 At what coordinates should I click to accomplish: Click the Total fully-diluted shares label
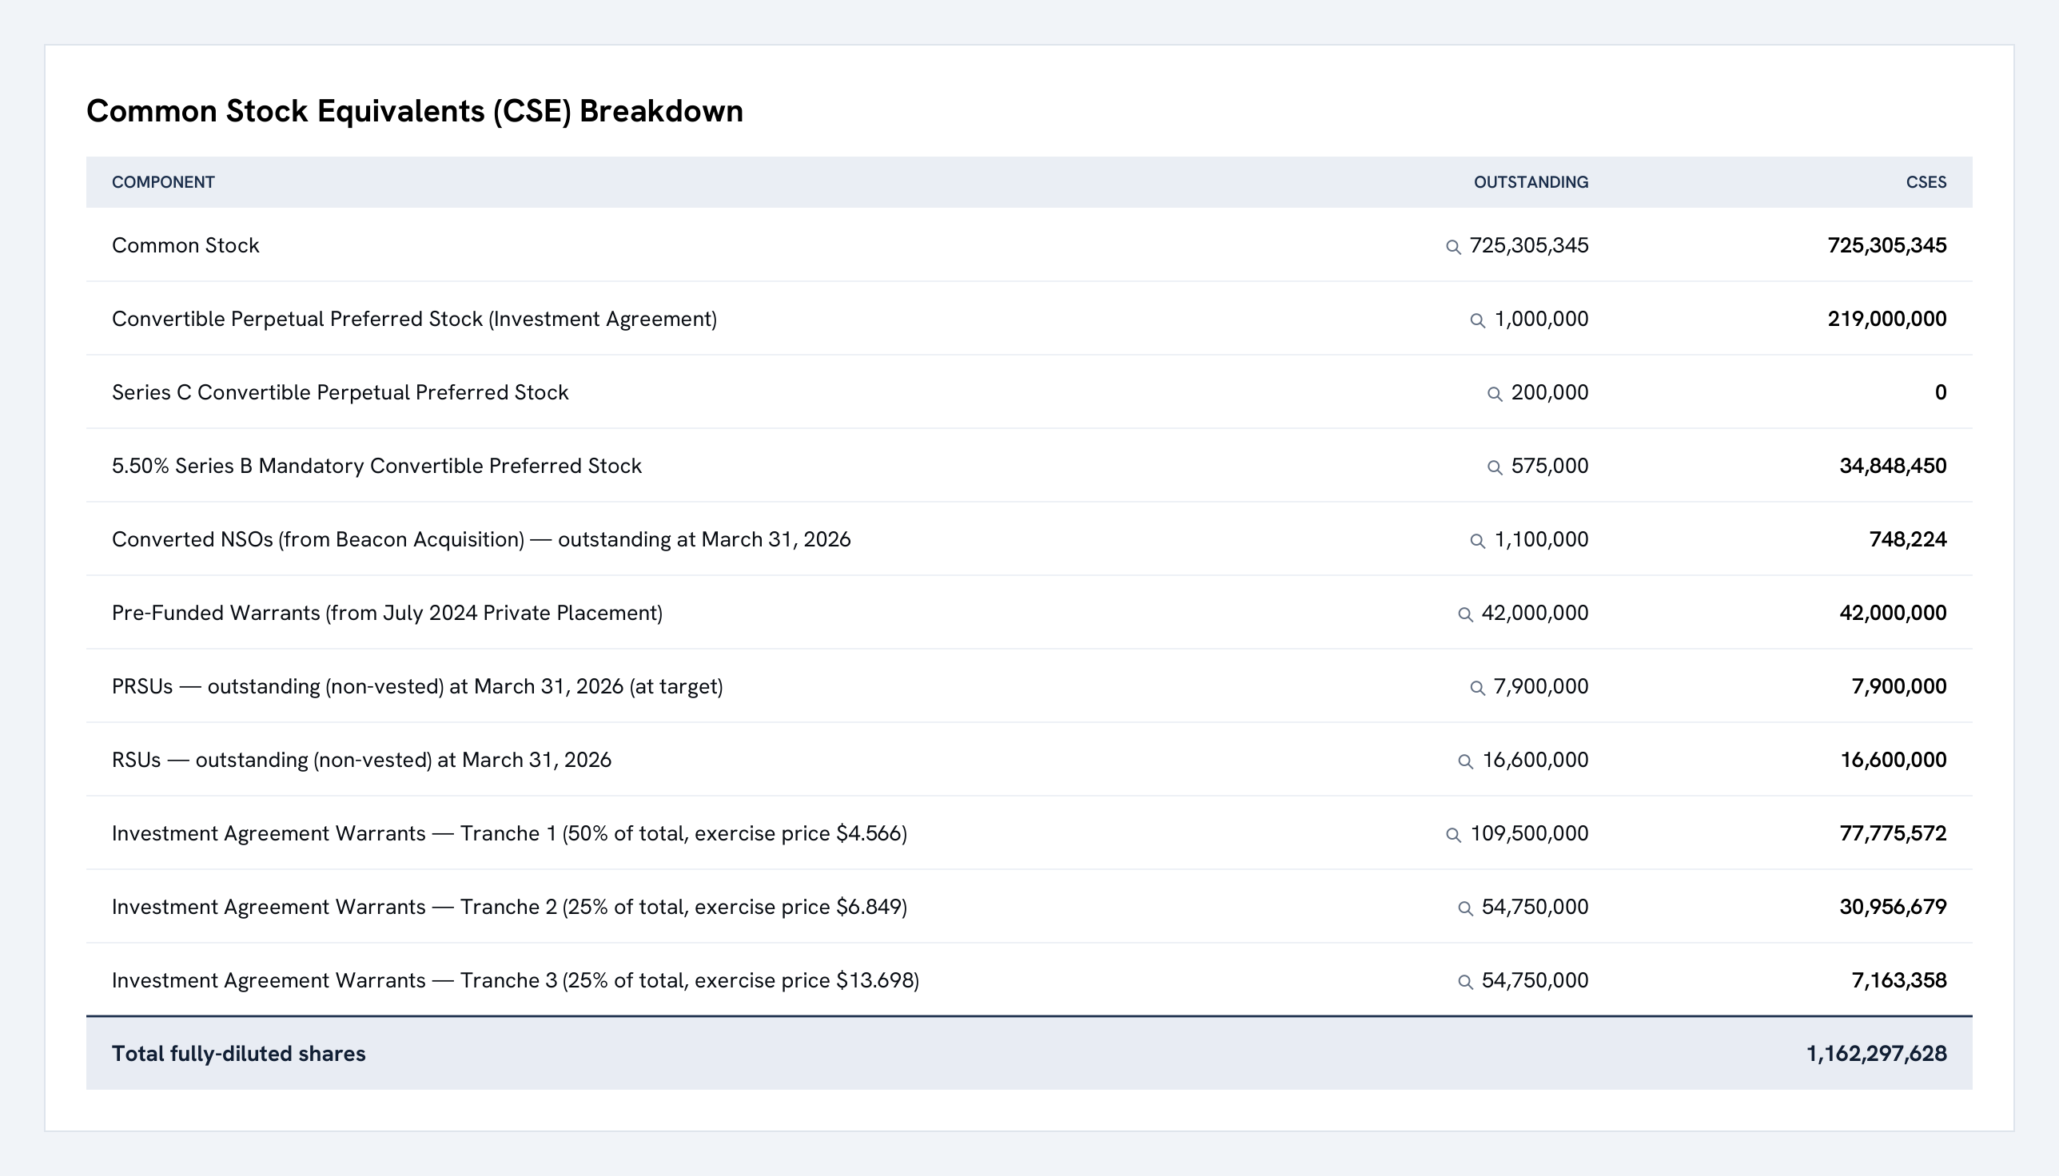238,1054
